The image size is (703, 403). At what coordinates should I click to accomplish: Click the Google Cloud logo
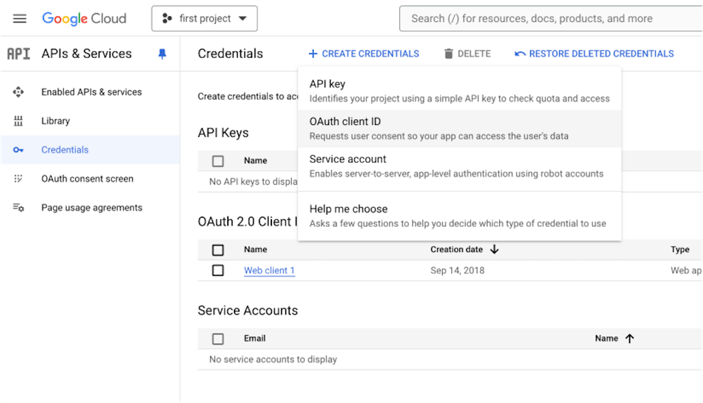click(x=84, y=19)
